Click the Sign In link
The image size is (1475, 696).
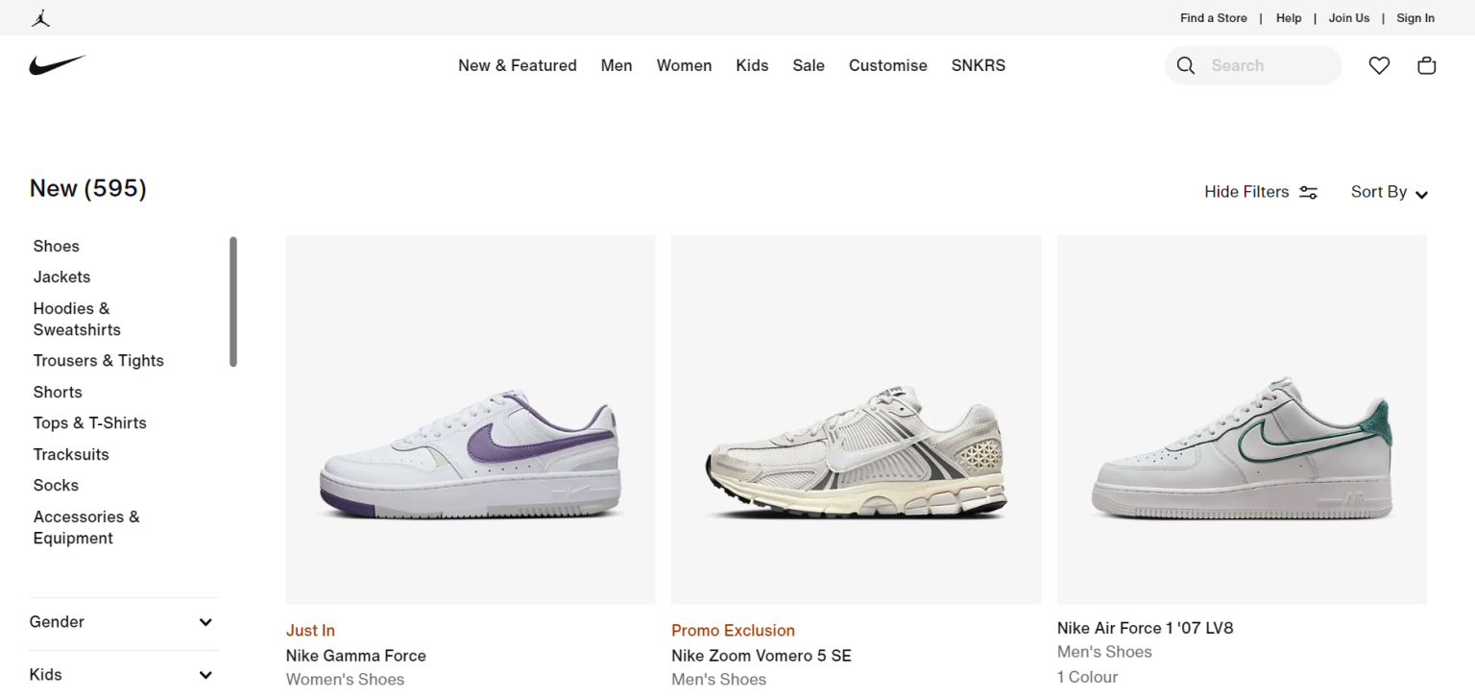(1415, 18)
